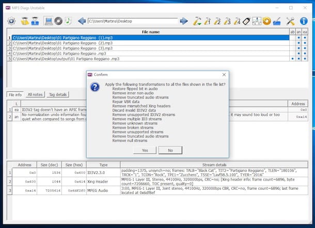Click the 'Size (hex)' column header

(74, 165)
